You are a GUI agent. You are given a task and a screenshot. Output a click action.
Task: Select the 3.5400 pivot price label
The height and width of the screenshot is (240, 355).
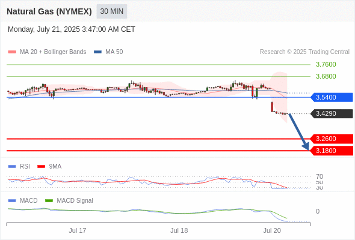coord(332,97)
